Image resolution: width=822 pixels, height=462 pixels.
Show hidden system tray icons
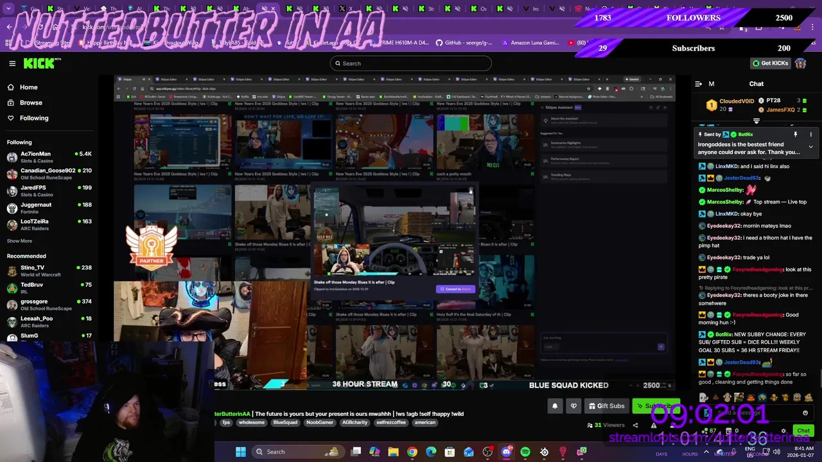pos(706,452)
